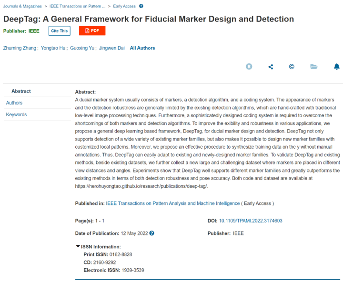Expand the All Authors list
The width and height of the screenshot is (343, 283).
pos(142,48)
